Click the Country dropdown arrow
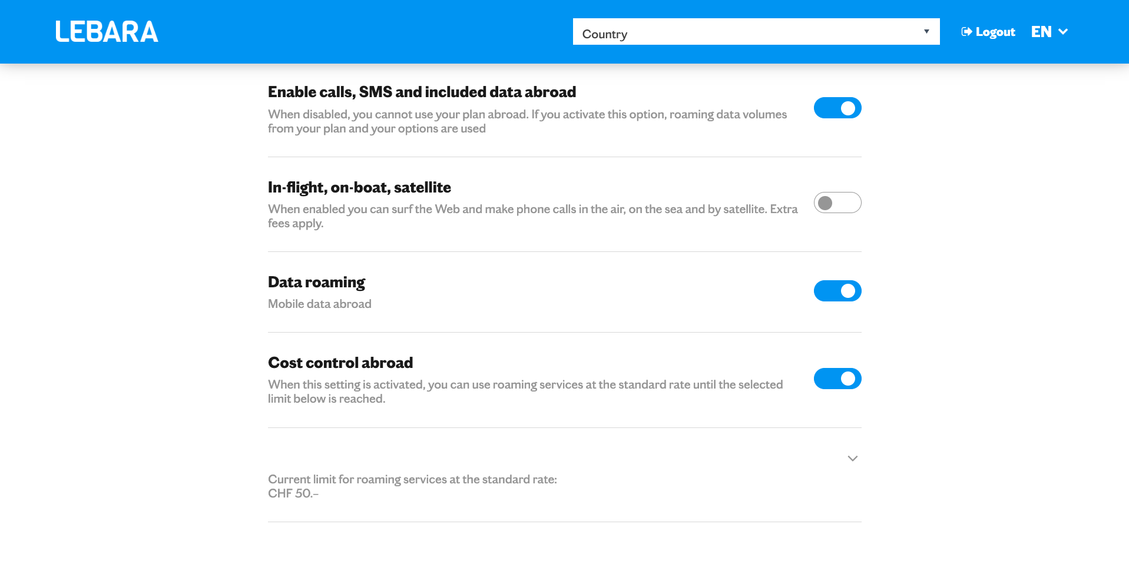The height and width of the screenshot is (564, 1129). [926, 32]
